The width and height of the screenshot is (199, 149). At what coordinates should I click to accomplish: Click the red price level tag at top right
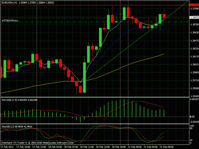coord(194,5)
